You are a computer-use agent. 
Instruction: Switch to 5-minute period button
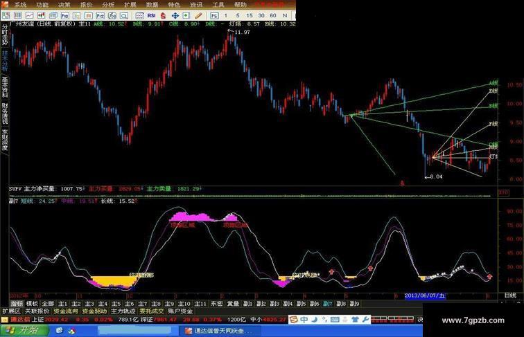[238, 15]
